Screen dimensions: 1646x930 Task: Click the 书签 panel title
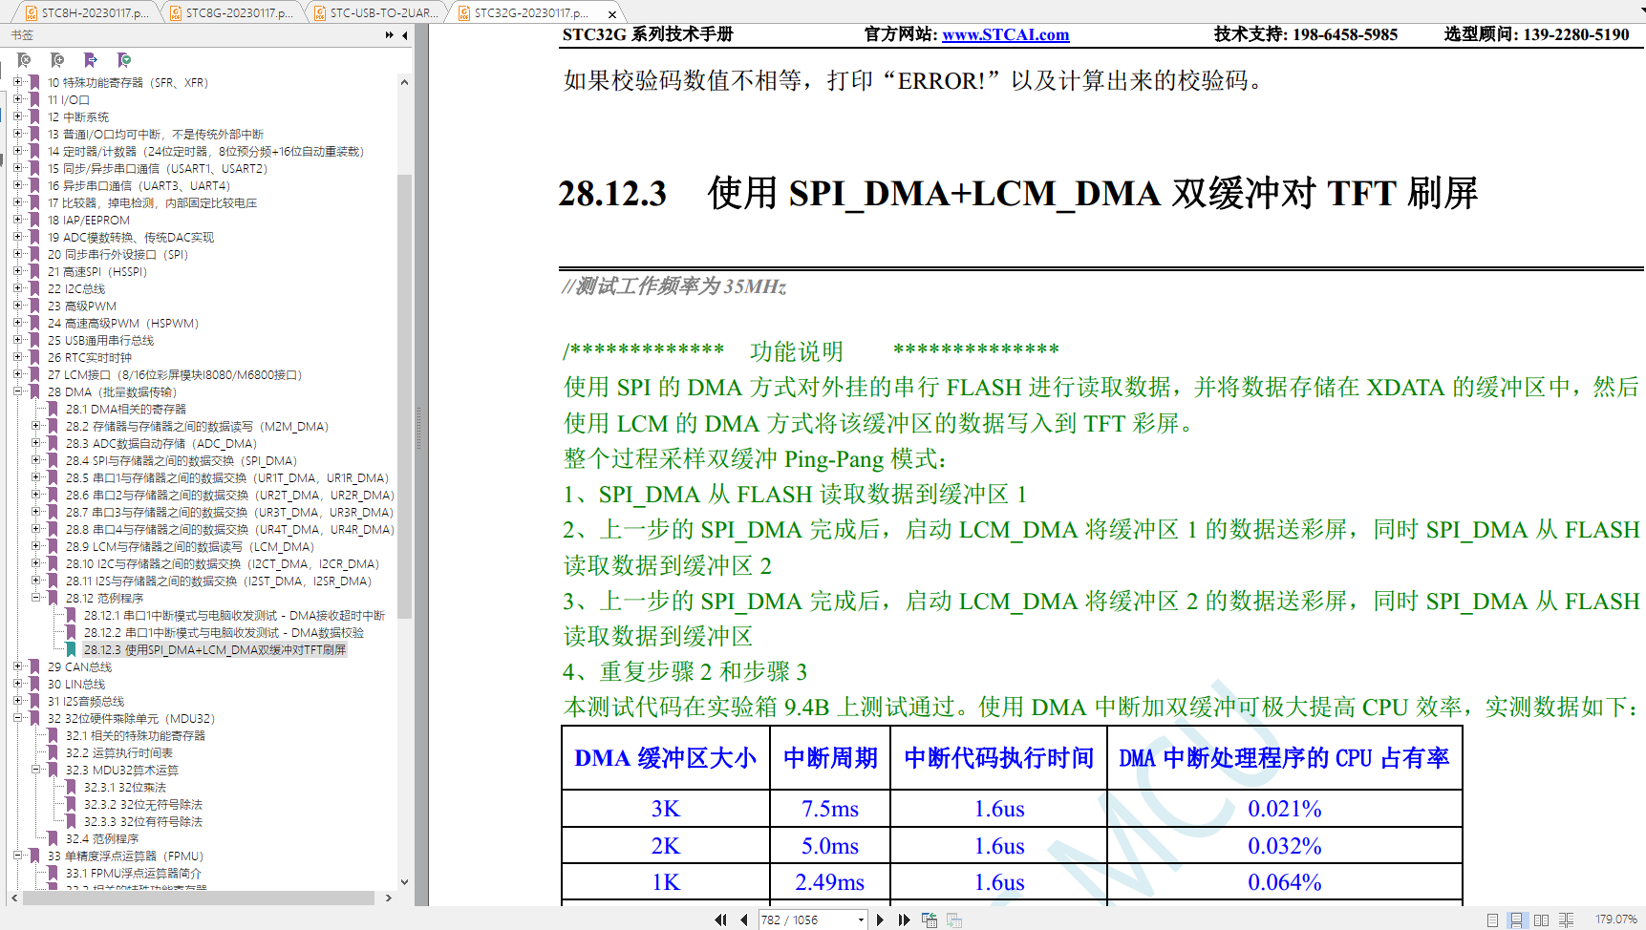[22, 35]
